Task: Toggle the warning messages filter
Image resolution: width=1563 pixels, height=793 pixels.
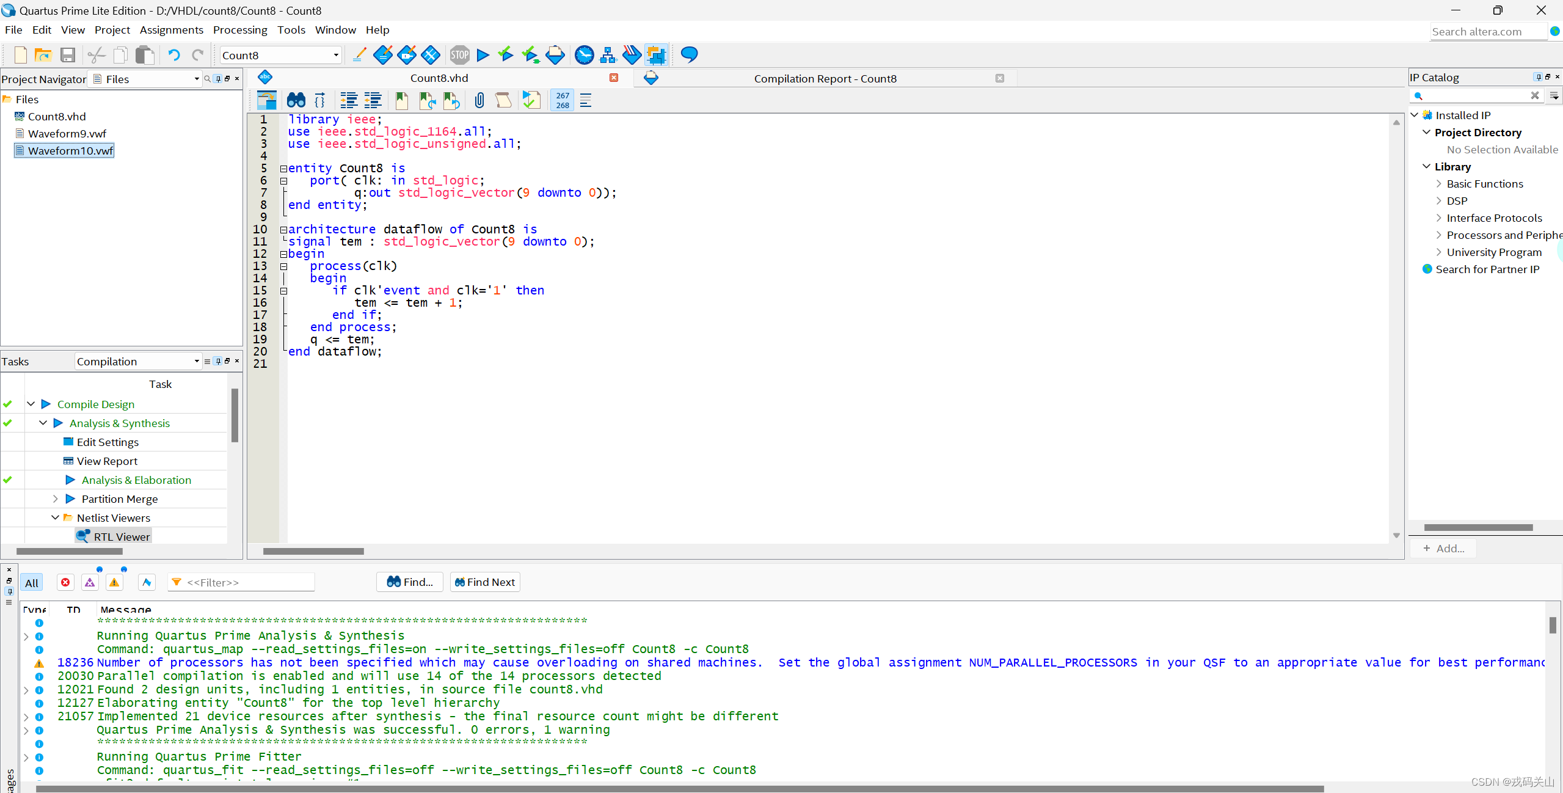Action: pyautogui.click(x=114, y=582)
